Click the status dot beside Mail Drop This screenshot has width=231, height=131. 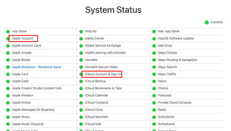(154, 46)
